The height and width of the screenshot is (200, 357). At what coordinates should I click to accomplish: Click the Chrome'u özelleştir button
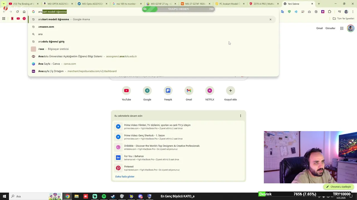(338, 187)
